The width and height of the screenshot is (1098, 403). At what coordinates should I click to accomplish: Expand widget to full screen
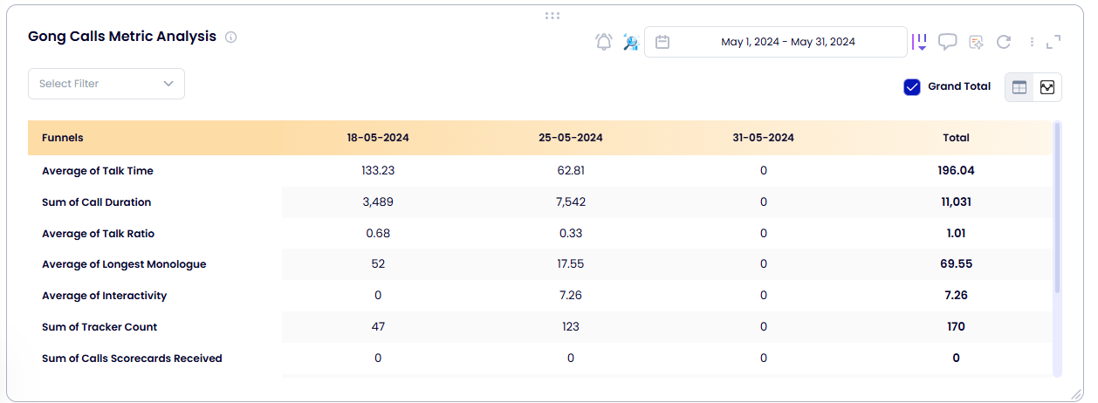pos(1053,42)
